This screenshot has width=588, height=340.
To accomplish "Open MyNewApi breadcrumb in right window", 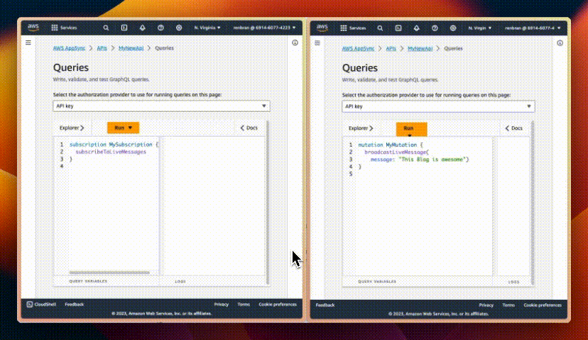I will (x=420, y=48).
